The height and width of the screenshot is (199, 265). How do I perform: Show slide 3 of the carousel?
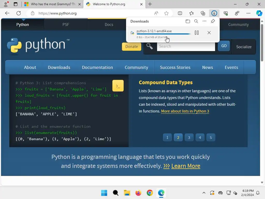(x=189, y=137)
